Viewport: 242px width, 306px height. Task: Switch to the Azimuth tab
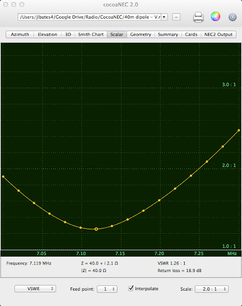tap(20, 34)
